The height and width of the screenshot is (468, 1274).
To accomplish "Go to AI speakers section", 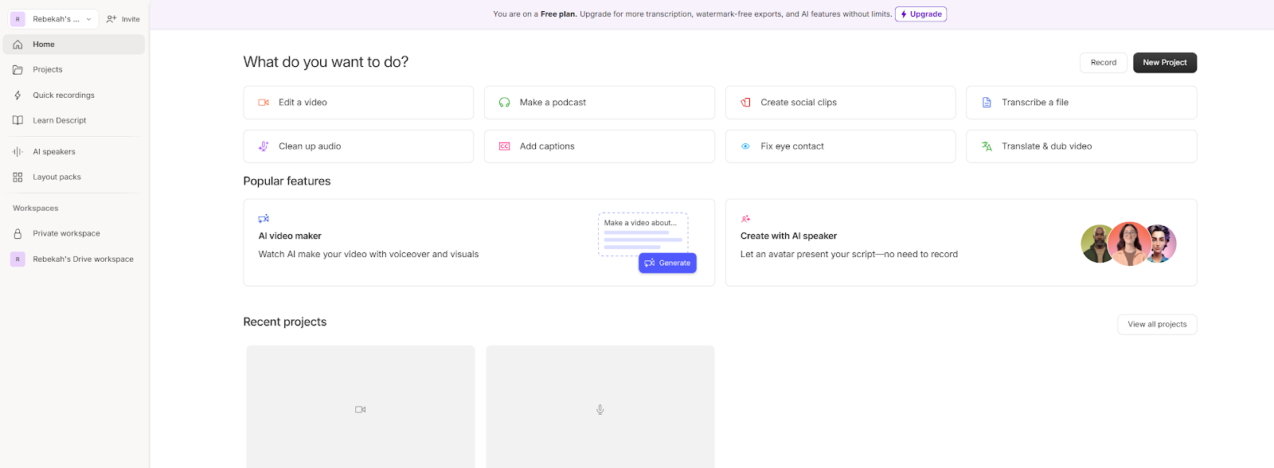I will coord(74,152).
